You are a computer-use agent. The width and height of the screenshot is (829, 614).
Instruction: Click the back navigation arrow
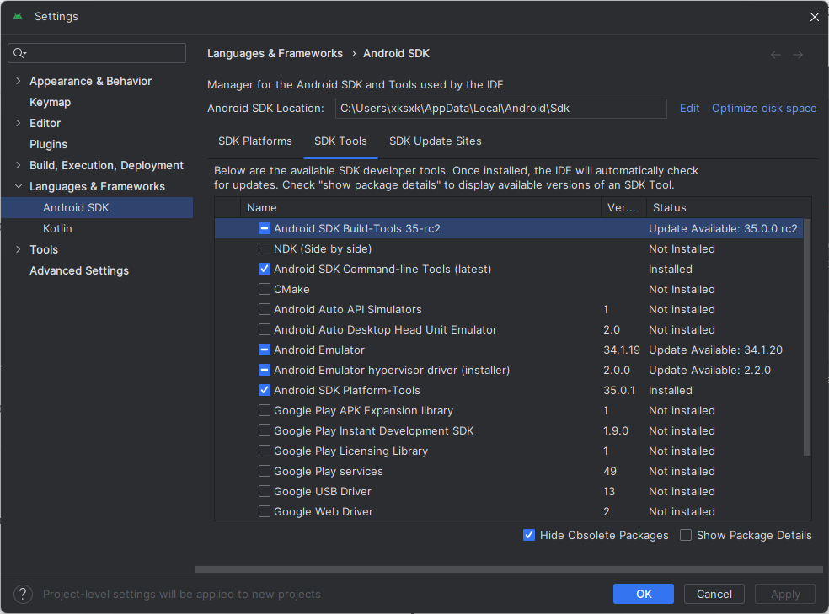pos(776,55)
